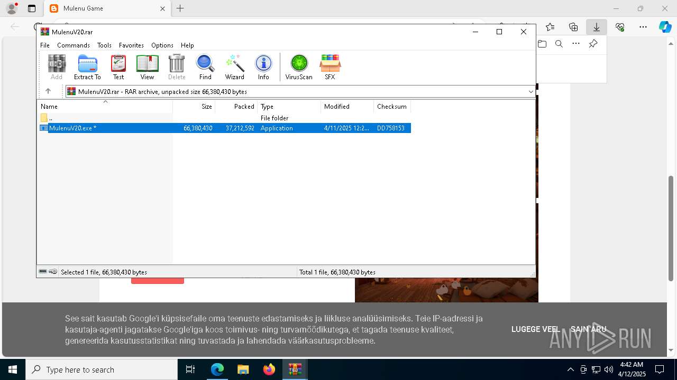Sort by the Checksum column header
This screenshot has height=380, width=677.
[x=392, y=106]
